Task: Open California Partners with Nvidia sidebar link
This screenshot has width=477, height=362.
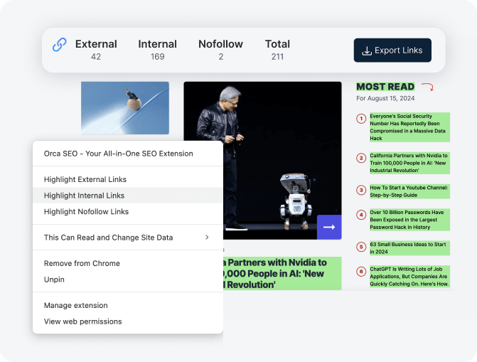Action: (x=409, y=163)
